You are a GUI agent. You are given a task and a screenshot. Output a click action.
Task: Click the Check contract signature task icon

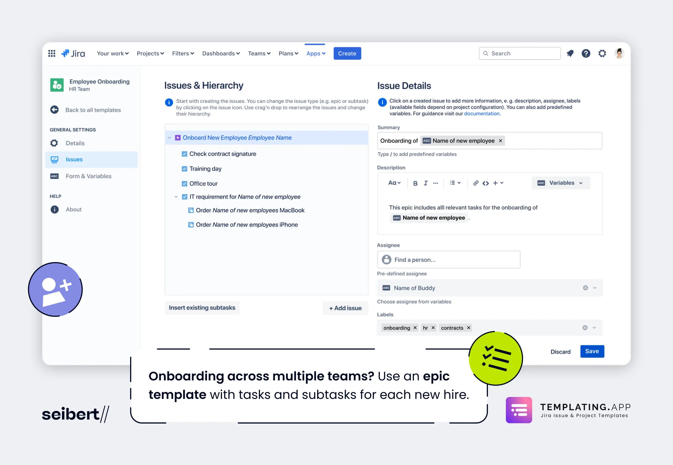pyautogui.click(x=184, y=154)
